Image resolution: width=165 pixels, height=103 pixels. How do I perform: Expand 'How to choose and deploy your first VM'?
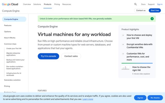pos(137,37)
